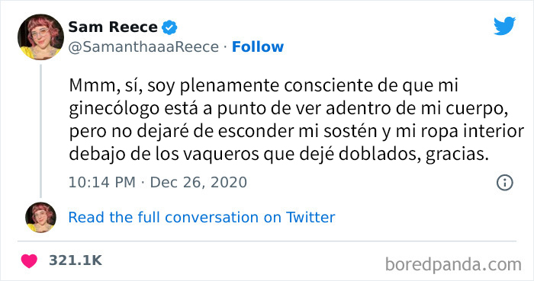Click the boredpanda.com watermark
This screenshot has height=281, width=534.
453,264
